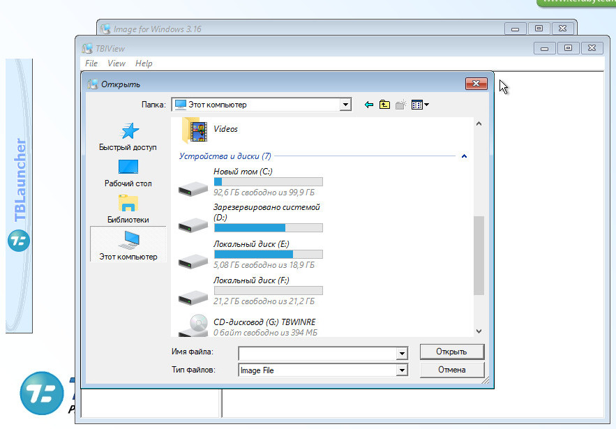Screen dimensions: 616x429
Task: Open Библиотеки in places bar
Action: (128, 210)
